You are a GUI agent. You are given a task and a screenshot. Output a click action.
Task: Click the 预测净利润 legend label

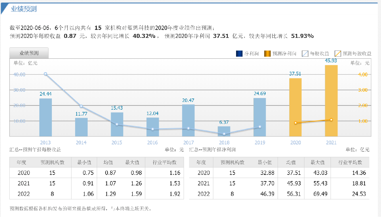click(x=284, y=54)
